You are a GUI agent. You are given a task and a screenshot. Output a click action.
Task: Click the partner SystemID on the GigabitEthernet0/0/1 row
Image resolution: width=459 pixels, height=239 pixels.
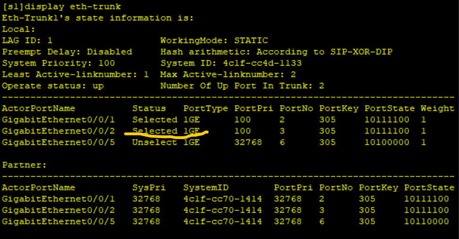tap(223, 199)
